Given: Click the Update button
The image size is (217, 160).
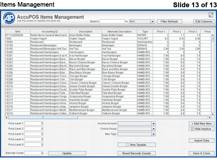Looking at the screenshot, I should pyautogui.click(x=67, y=153).
